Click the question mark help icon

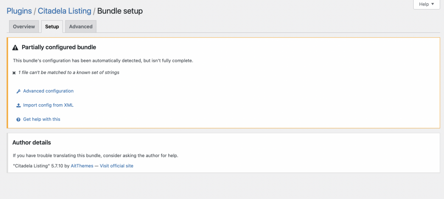click(x=18, y=119)
